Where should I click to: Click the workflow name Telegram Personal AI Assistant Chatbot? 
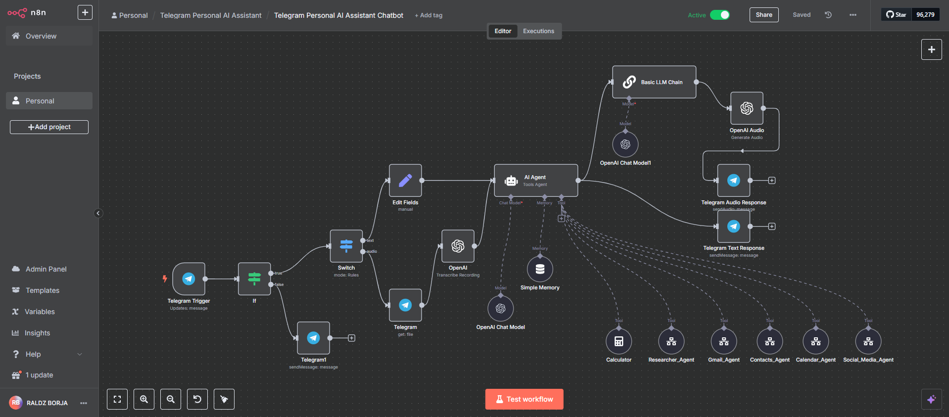point(338,15)
